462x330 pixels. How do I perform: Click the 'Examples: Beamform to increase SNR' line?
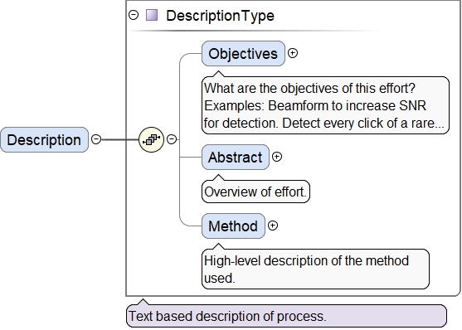pyautogui.click(x=315, y=105)
